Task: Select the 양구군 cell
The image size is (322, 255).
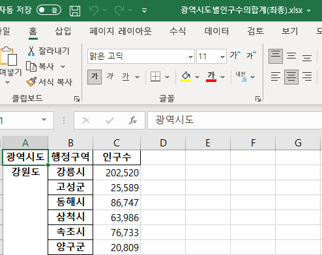Action: [x=70, y=247]
